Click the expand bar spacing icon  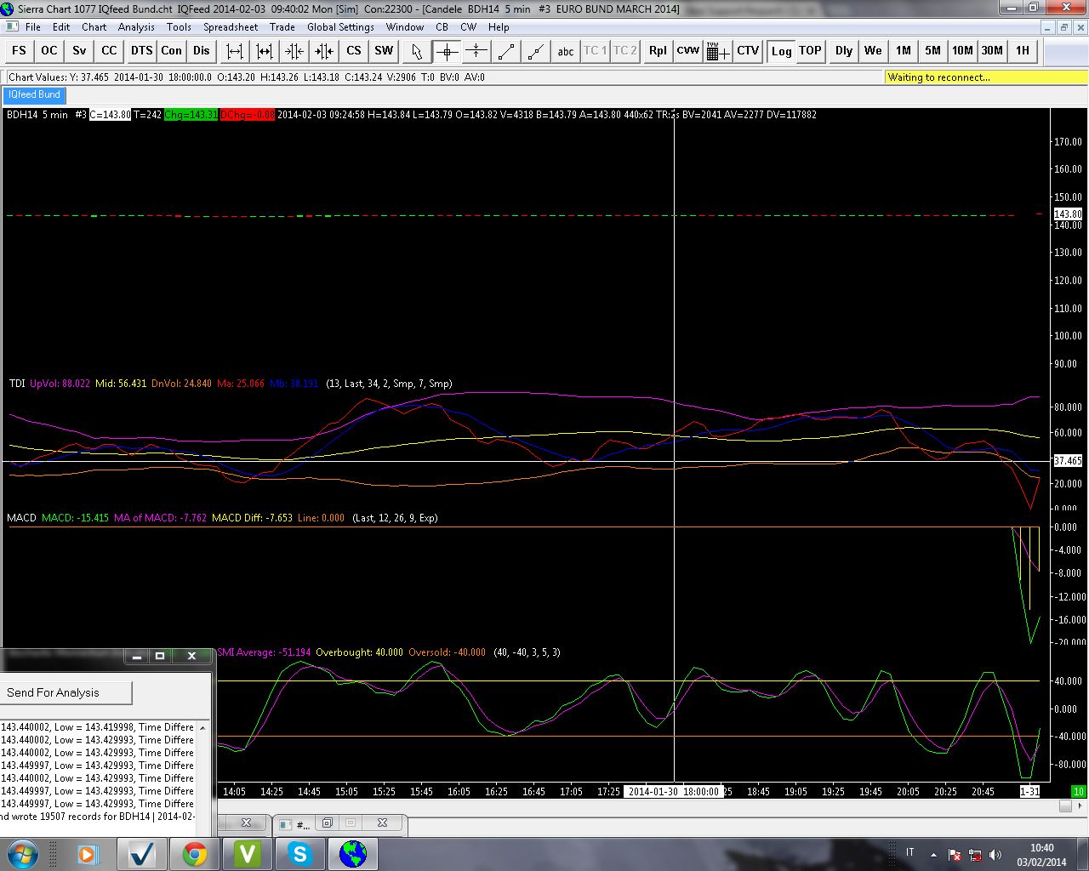click(234, 51)
